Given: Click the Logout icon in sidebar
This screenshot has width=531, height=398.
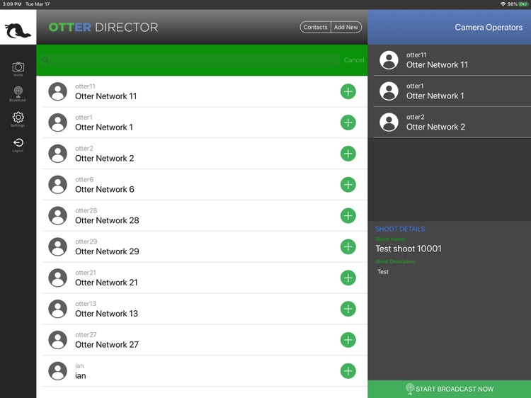Looking at the screenshot, I should click(18, 144).
